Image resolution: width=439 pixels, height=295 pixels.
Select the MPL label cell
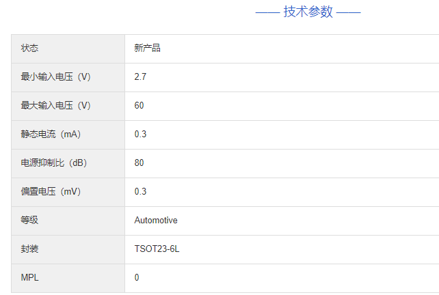(x=29, y=278)
